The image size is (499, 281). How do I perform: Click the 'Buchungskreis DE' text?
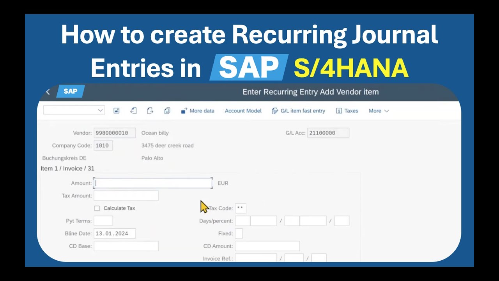click(64, 158)
